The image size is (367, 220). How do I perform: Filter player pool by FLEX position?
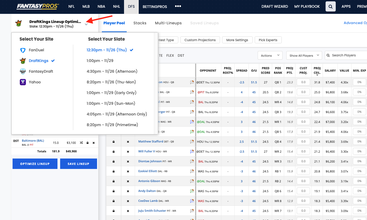[170, 56]
